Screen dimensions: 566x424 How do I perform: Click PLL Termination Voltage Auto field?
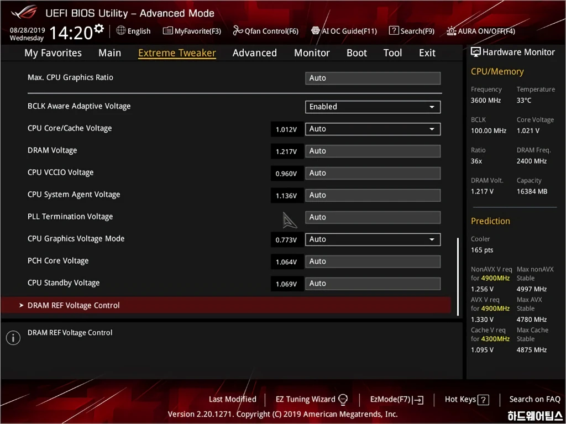(x=373, y=217)
